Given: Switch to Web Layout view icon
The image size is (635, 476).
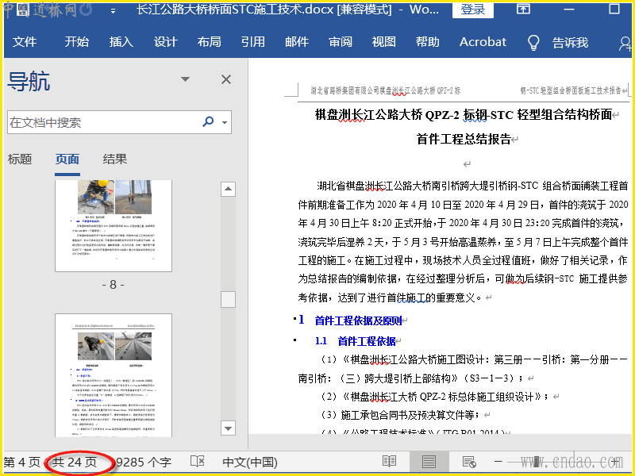Looking at the screenshot, I should coord(468,462).
